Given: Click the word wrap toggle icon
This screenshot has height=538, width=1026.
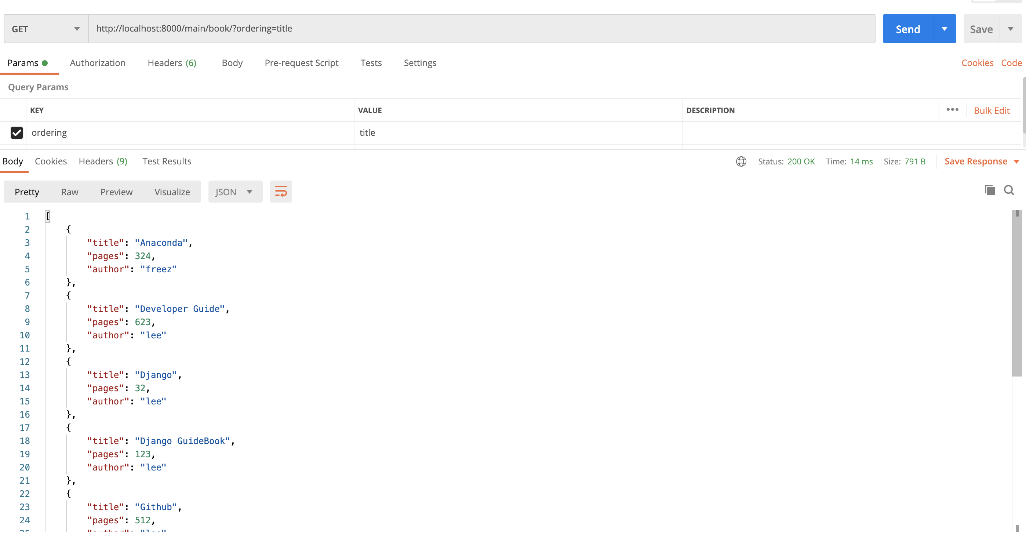Looking at the screenshot, I should 280,192.
